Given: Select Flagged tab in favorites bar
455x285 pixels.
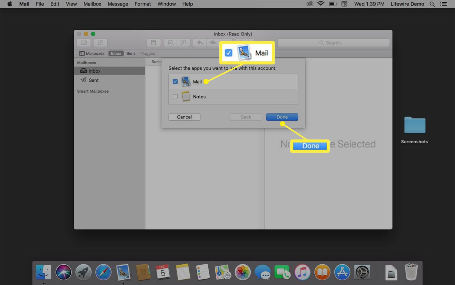Looking at the screenshot, I should [x=148, y=53].
